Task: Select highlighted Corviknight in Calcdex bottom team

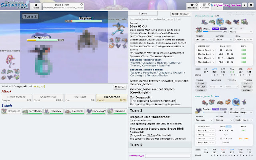Action: (x=236, y=102)
